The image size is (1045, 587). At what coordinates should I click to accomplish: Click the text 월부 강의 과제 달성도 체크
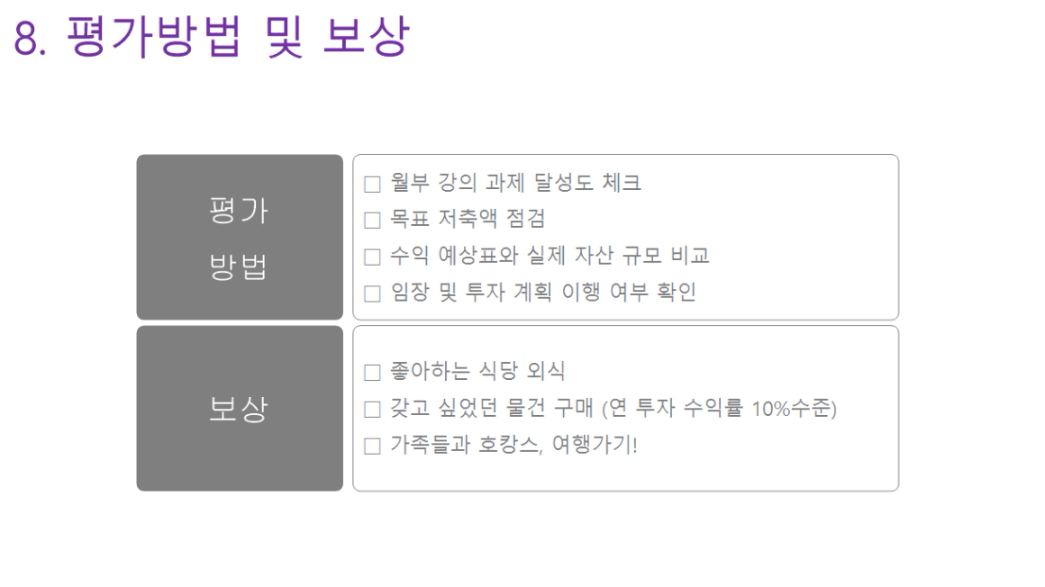pos(516,183)
